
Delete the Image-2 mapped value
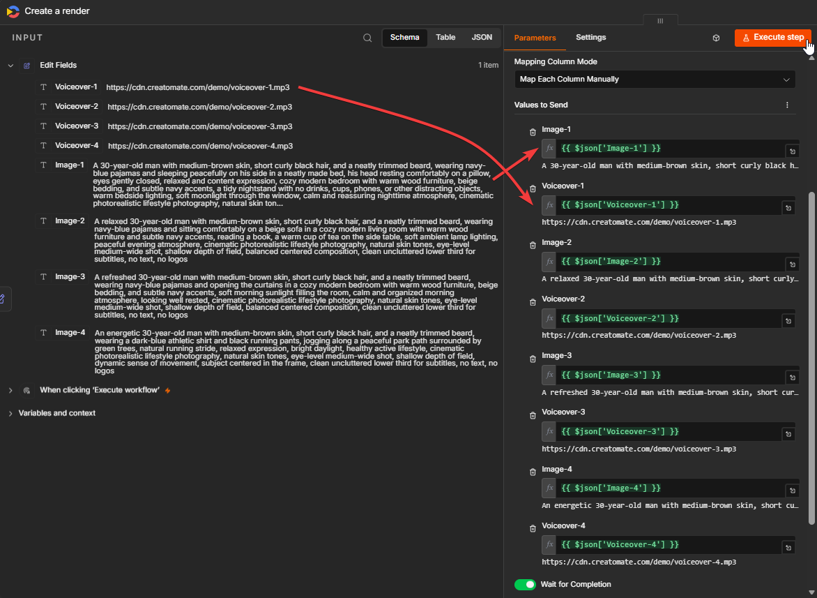pyautogui.click(x=533, y=246)
